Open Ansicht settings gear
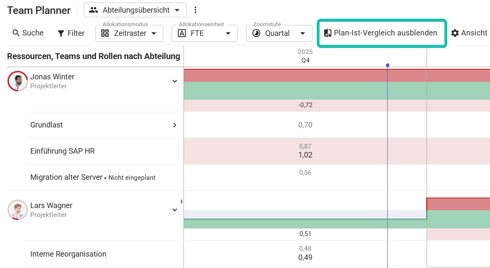The image size is (490, 268). pyautogui.click(x=455, y=33)
